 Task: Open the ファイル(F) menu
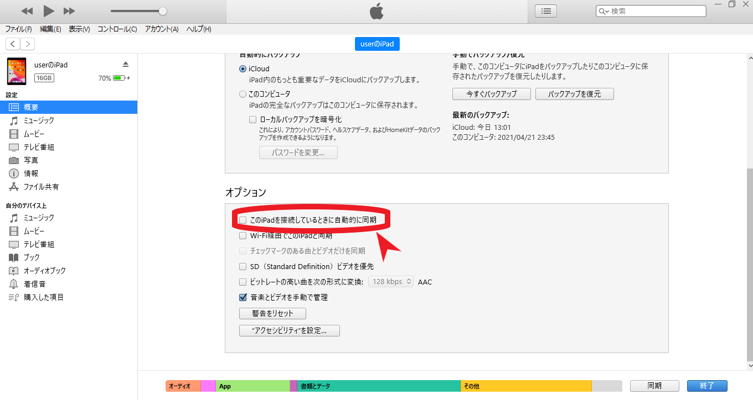pyautogui.click(x=18, y=29)
